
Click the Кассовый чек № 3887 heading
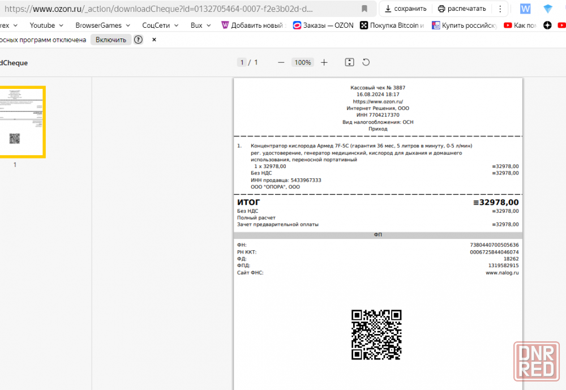pyautogui.click(x=378, y=88)
